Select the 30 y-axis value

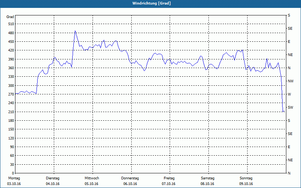[12, 165]
